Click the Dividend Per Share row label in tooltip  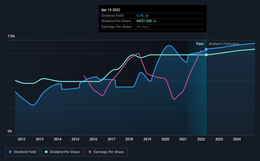[116, 21]
